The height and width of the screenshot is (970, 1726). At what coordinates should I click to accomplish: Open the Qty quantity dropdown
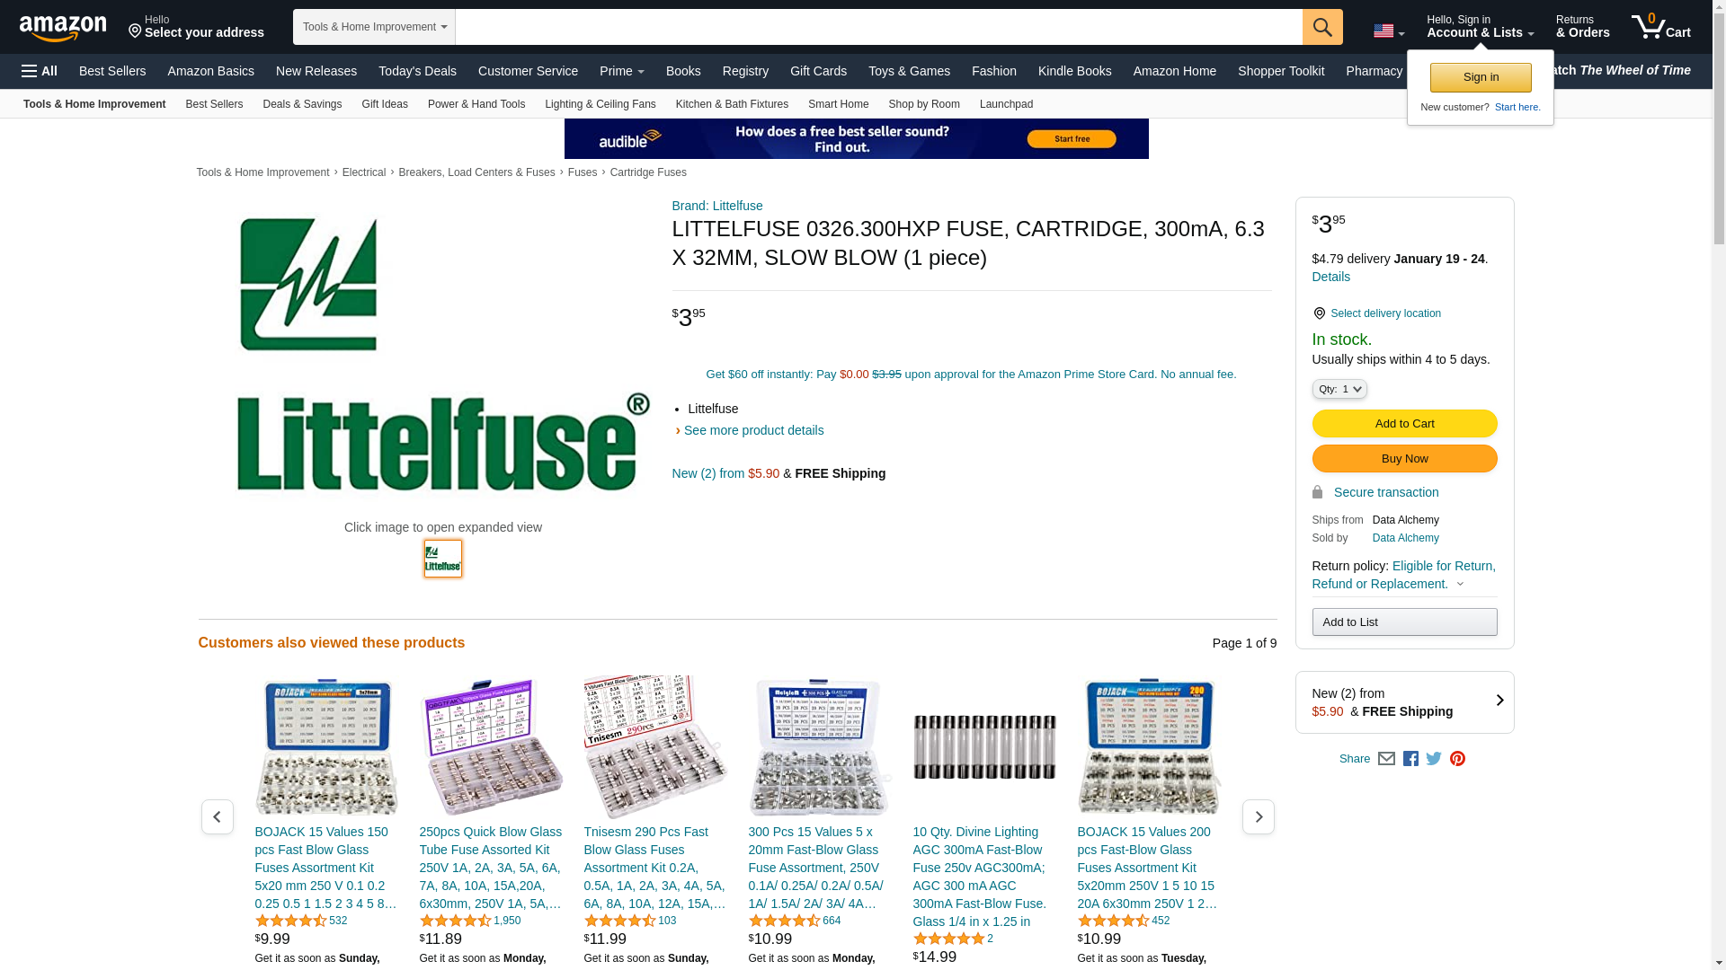tap(1339, 389)
